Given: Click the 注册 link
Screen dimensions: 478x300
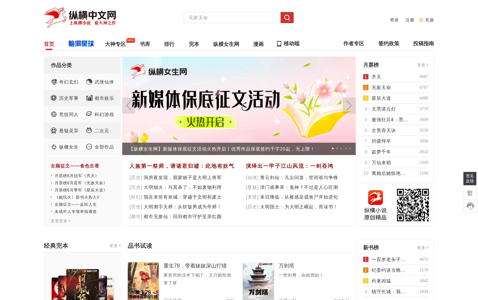Looking at the screenshot, I should point(410,20).
